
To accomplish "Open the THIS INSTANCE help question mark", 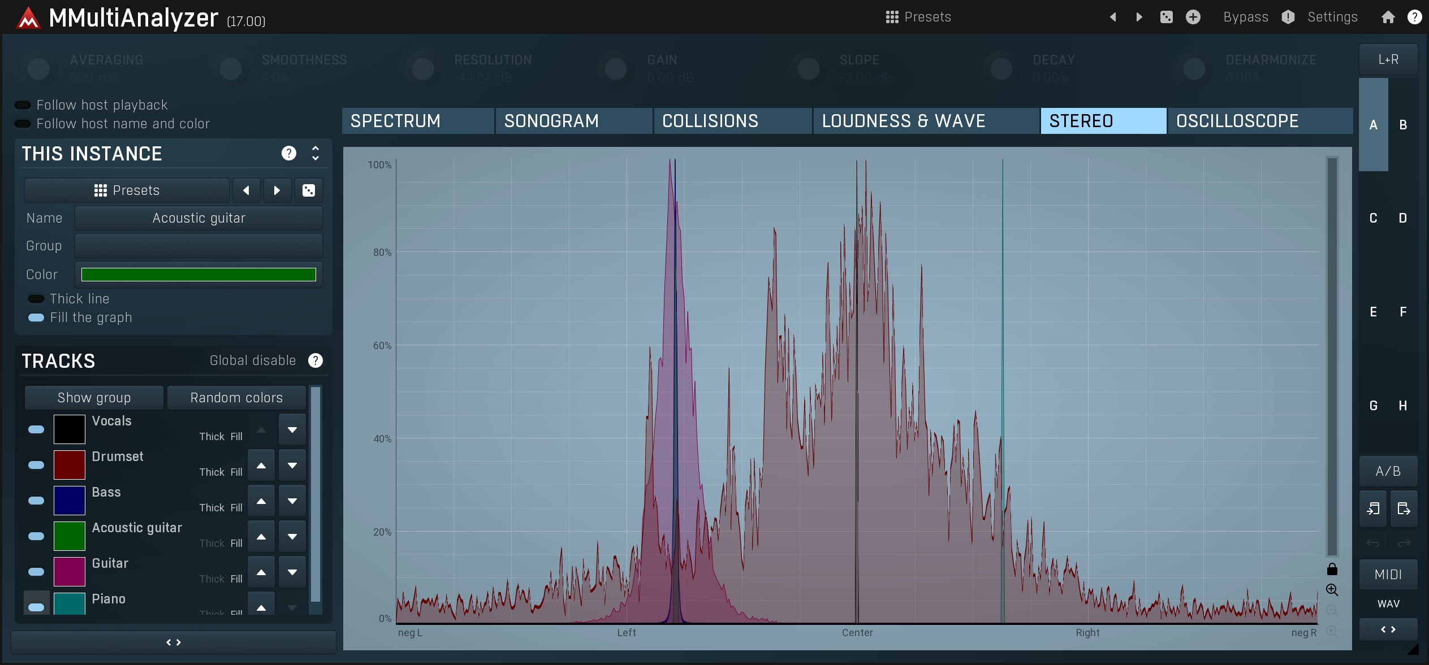I will pyautogui.click(x=288, y=153).
